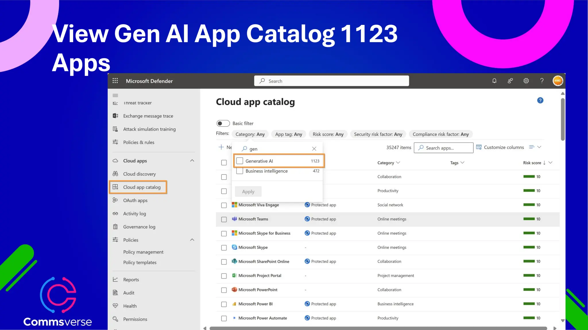
Task: Open the app launcher waffle icon
Action: pos(115,81)
